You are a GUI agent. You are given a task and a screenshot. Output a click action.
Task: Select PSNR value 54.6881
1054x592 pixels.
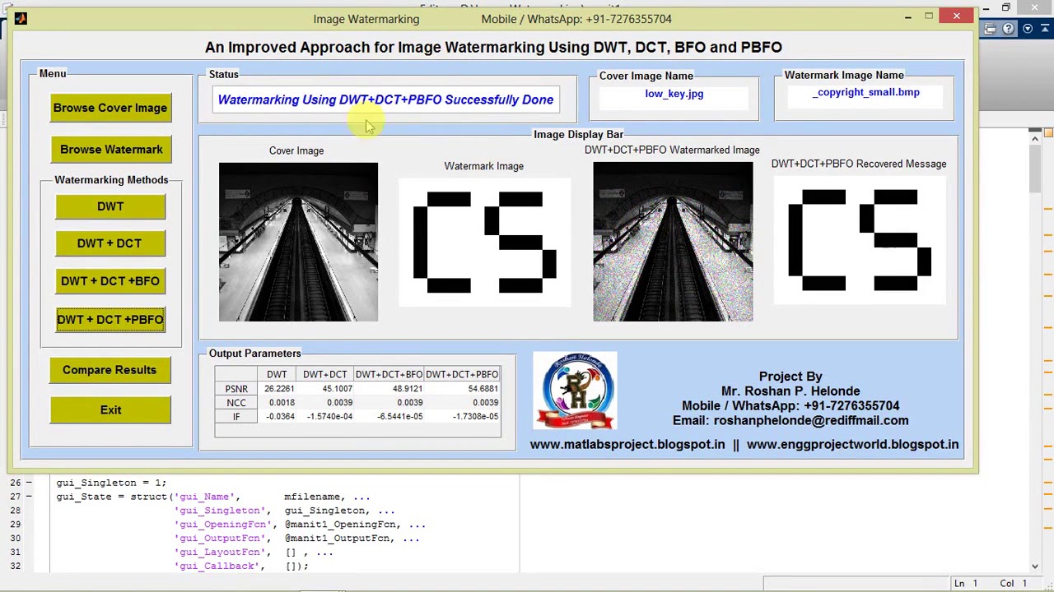(483, 389)
